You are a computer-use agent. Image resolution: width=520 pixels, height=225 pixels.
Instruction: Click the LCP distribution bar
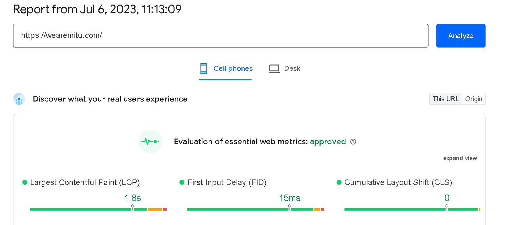pyautogui.click(x=98, y=209)
